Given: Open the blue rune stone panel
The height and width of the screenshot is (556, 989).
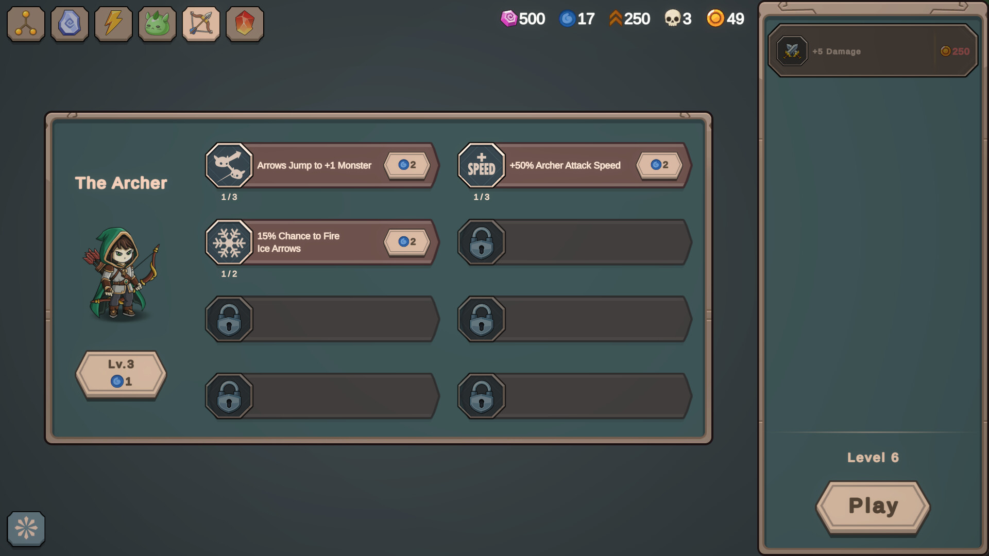Looking at the screenshot, I should point(69,24).
